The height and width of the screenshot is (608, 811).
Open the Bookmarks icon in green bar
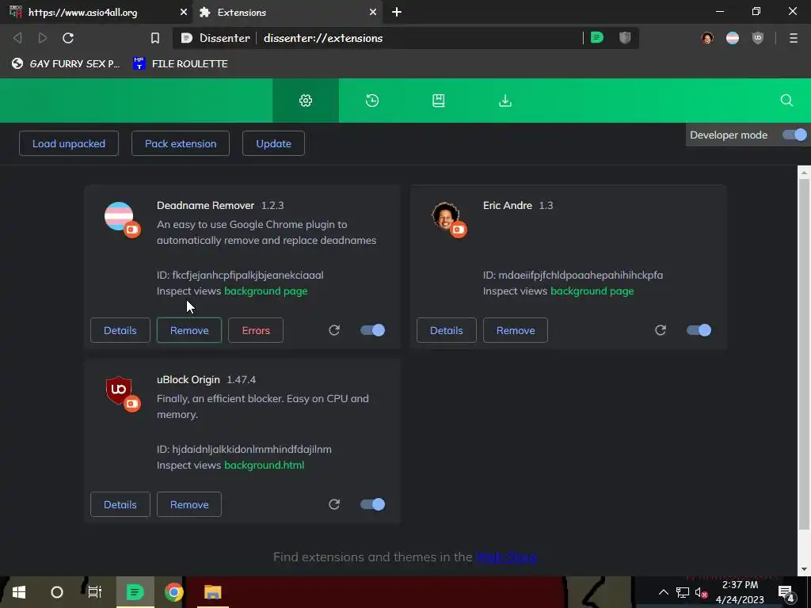point(439,101)
